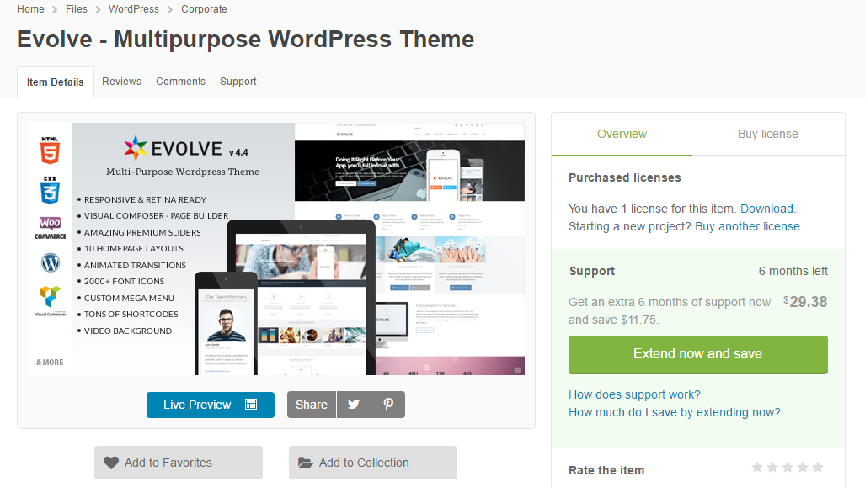This screenshot has height=487, width=865.
Task: Click the $29.38 support price
Action: [805, 302]
